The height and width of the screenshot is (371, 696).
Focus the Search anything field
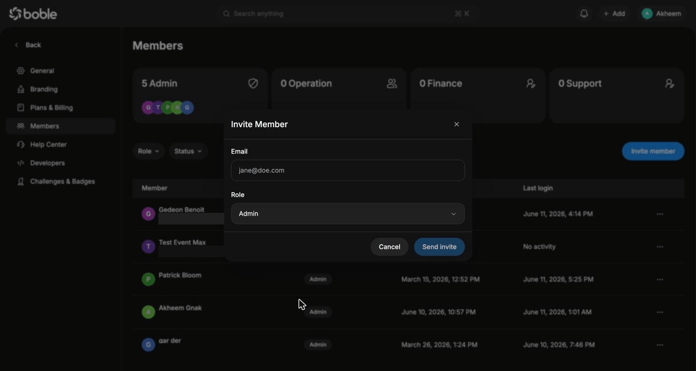(x=348, y=14)
